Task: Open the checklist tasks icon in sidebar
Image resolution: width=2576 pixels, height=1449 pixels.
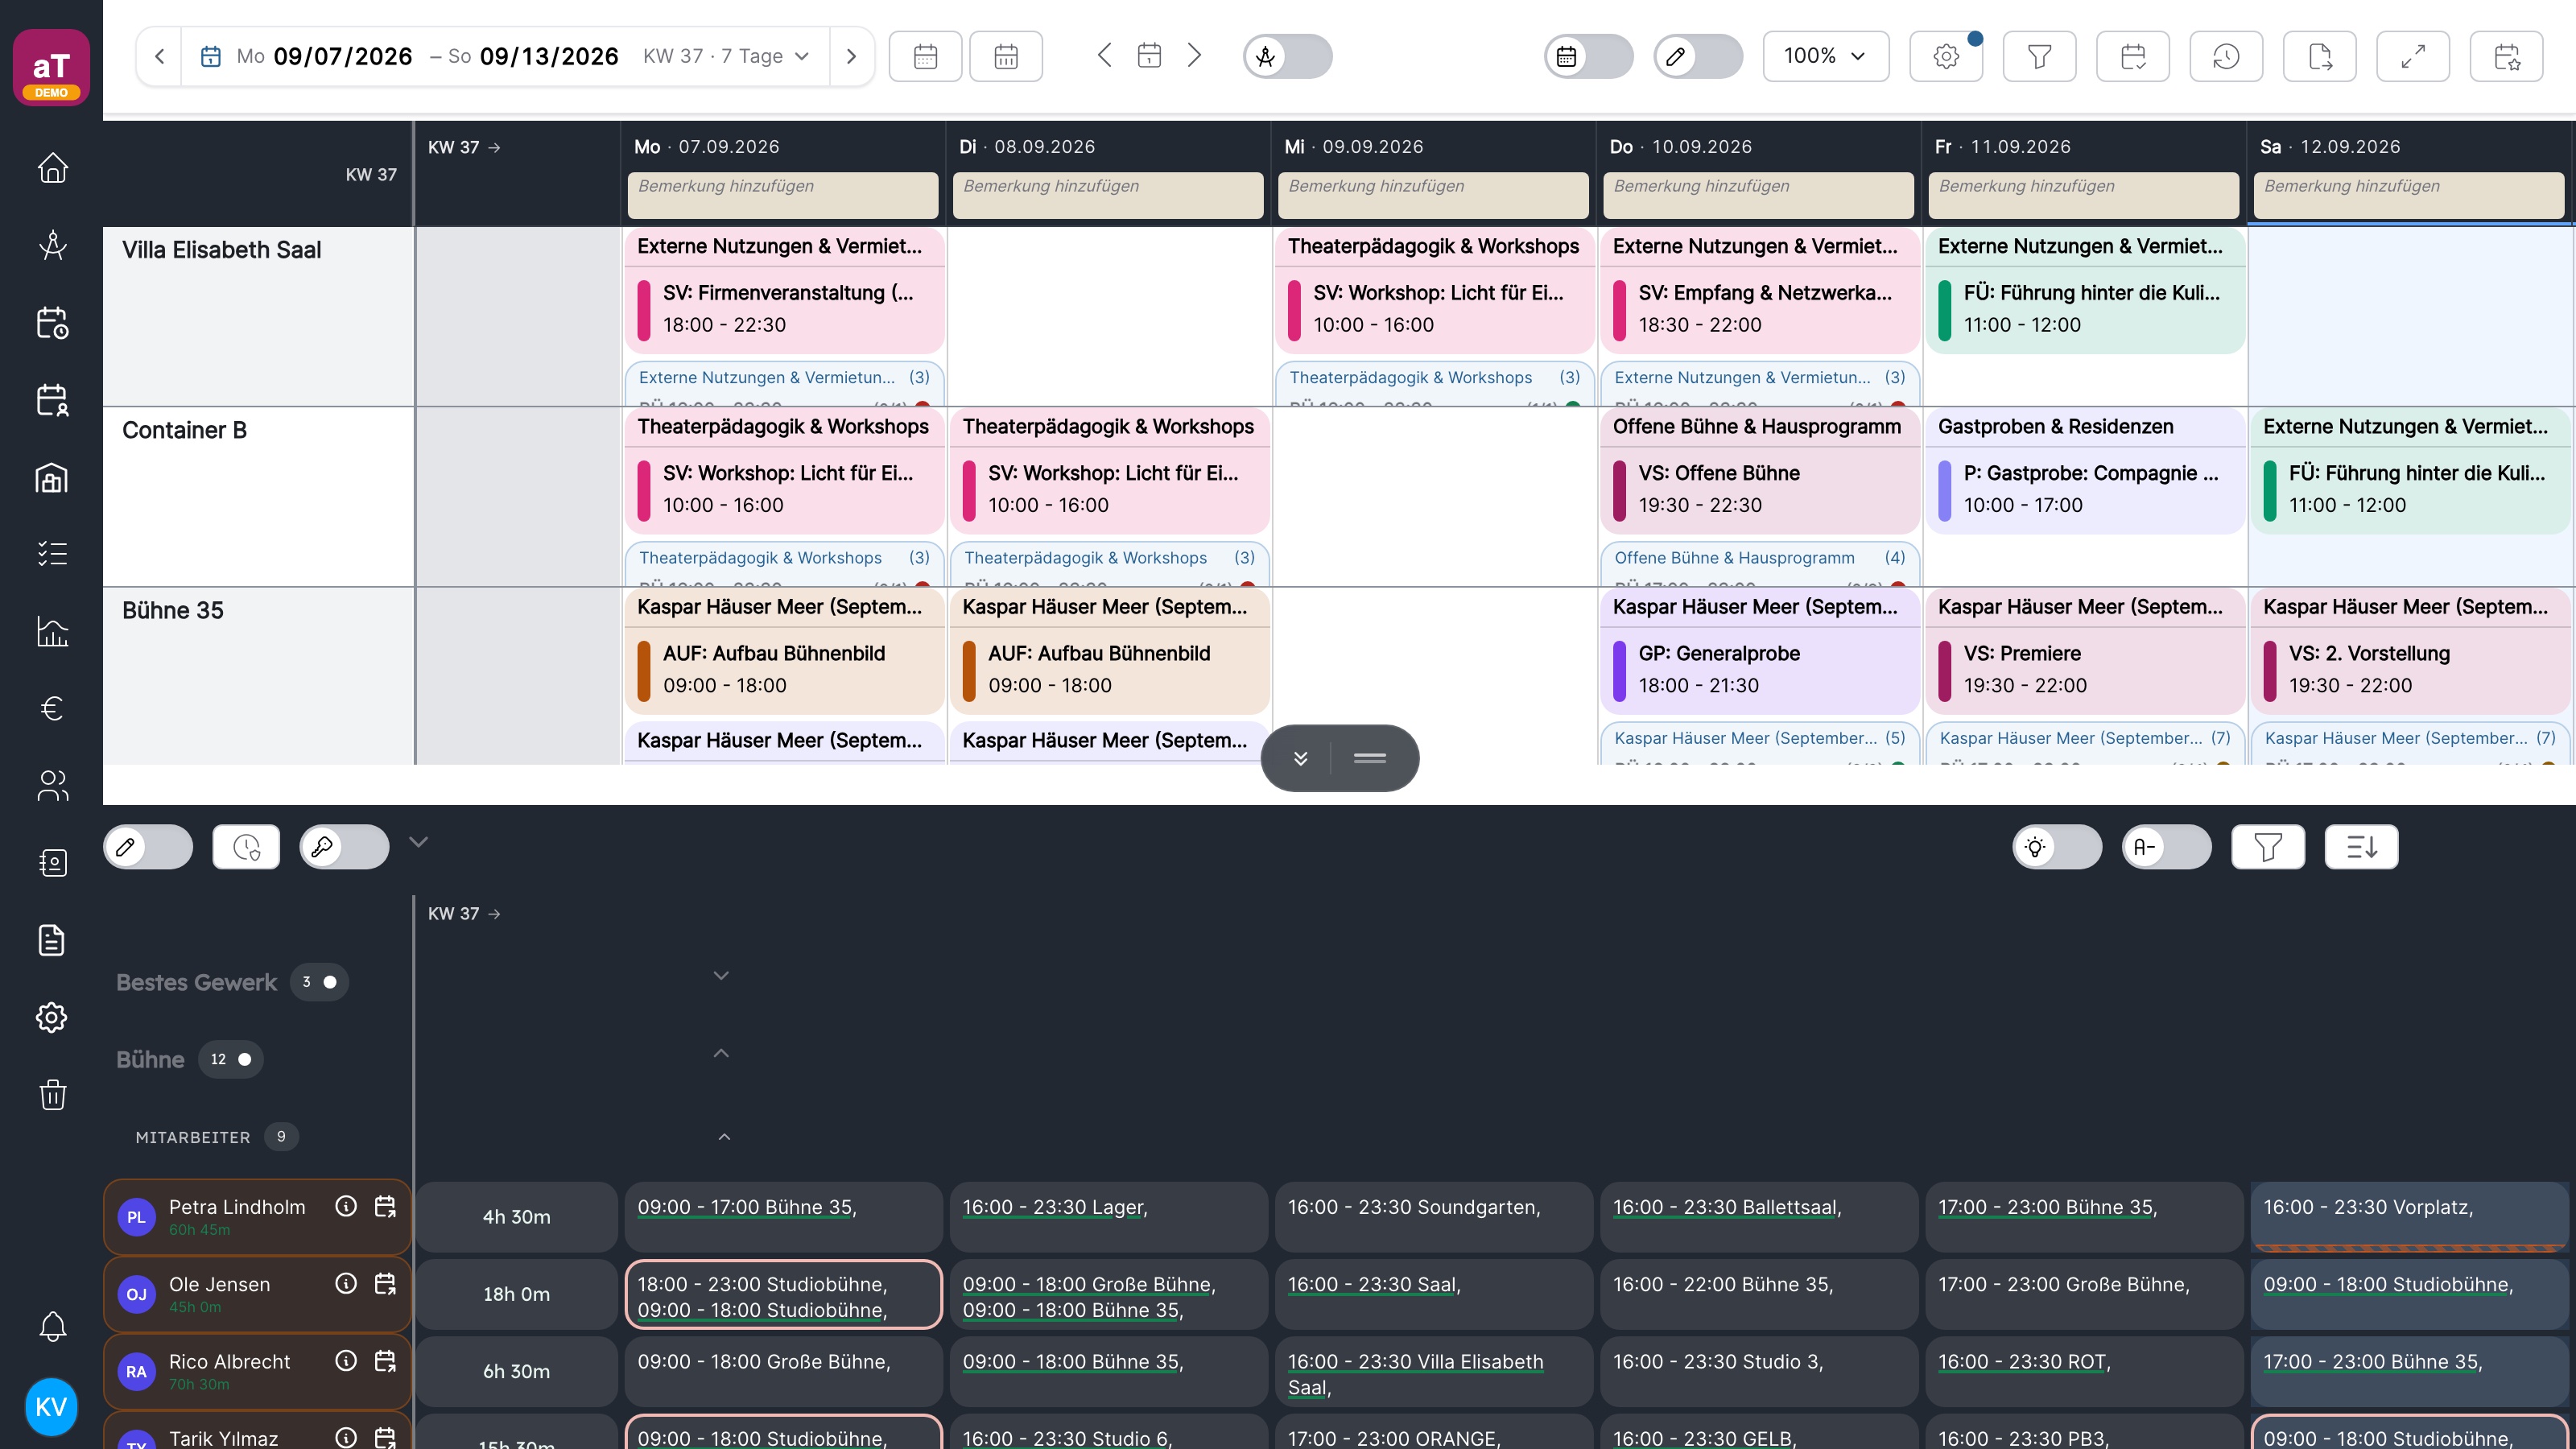Action: [52, 554]
